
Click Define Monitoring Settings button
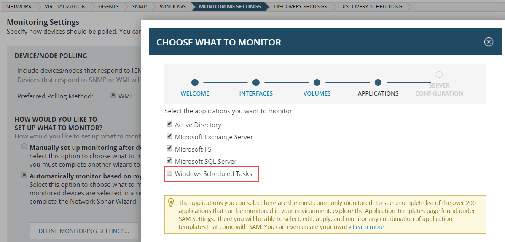pos(83,231)
